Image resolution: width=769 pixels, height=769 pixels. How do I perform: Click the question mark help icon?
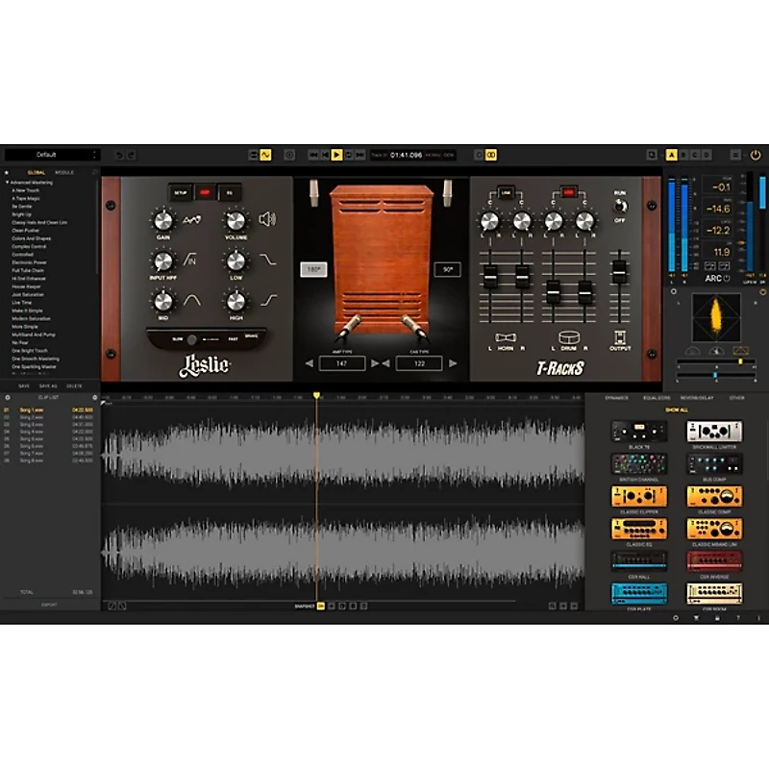click(738, 617)
